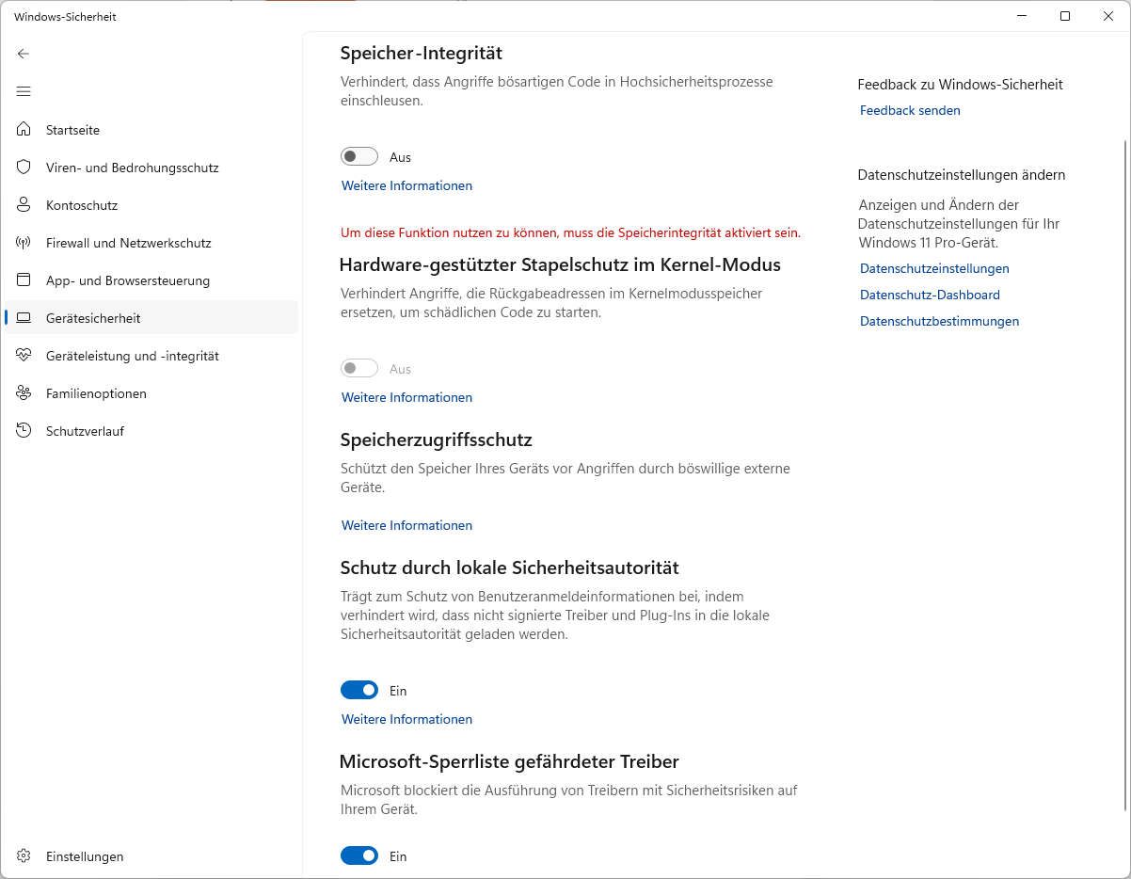Open Feedback senden link

tap(910, 110)
